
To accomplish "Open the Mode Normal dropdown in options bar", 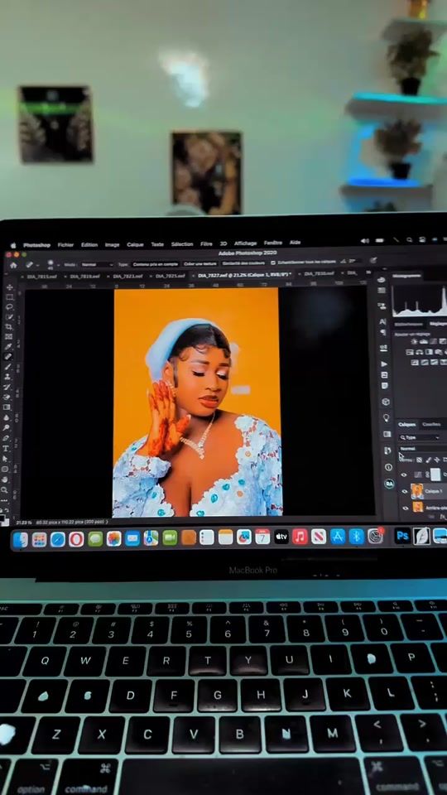I will (x=96, y=265).
